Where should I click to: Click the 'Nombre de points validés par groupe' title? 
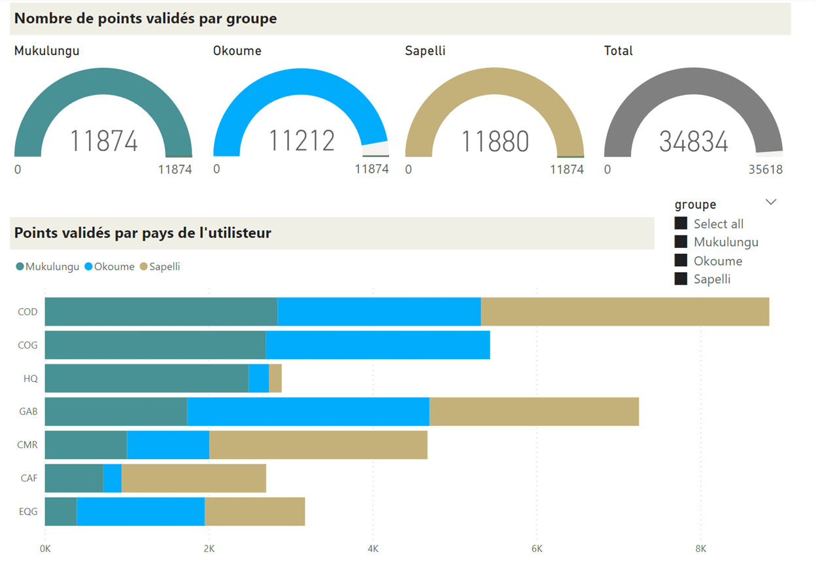click(x=146, y=19)
